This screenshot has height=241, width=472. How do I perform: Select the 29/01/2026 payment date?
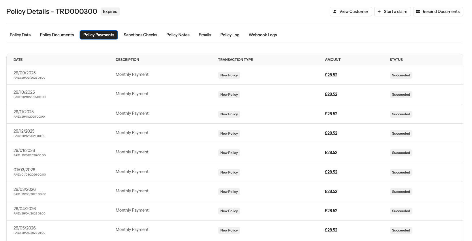click(x=24, y=150)
